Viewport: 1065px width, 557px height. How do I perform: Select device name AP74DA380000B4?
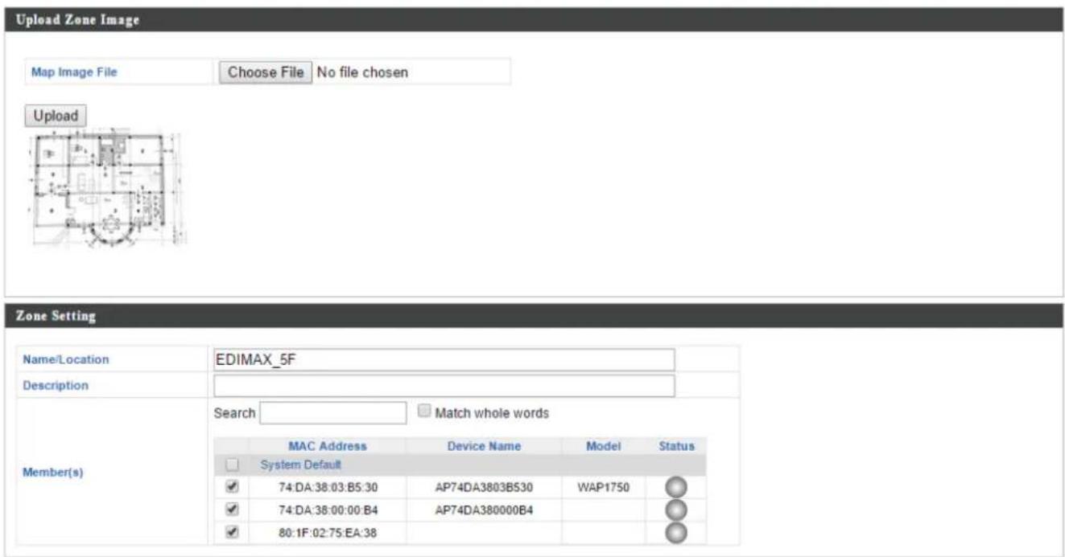(x=485, y=510)
